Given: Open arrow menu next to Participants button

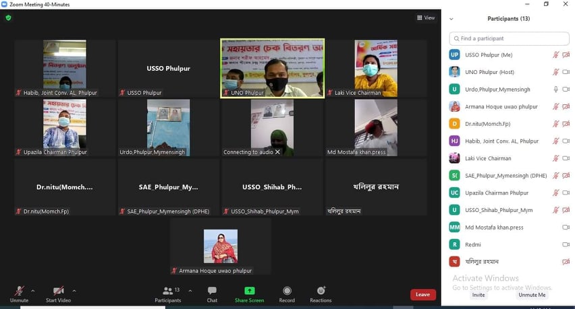Looking at the screenshot, I should tap(190, 291).
